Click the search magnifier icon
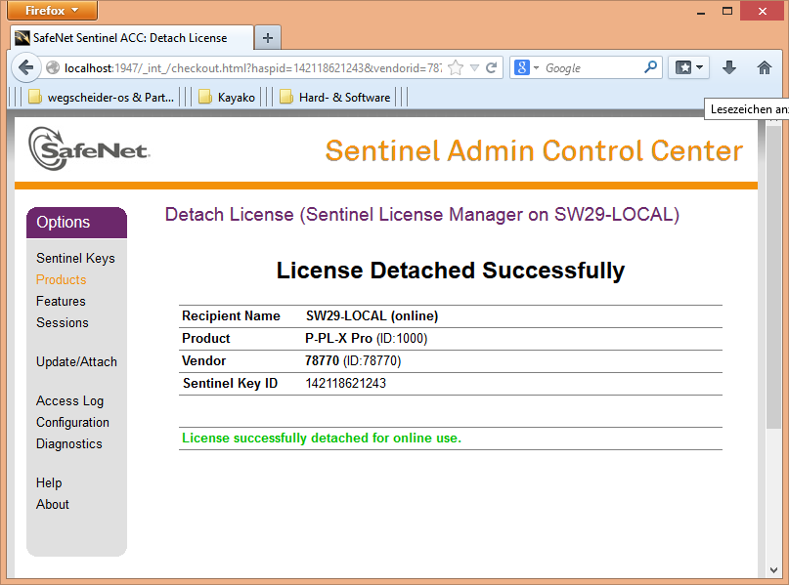Screen dimensions: 789x585 click(650, 66)
